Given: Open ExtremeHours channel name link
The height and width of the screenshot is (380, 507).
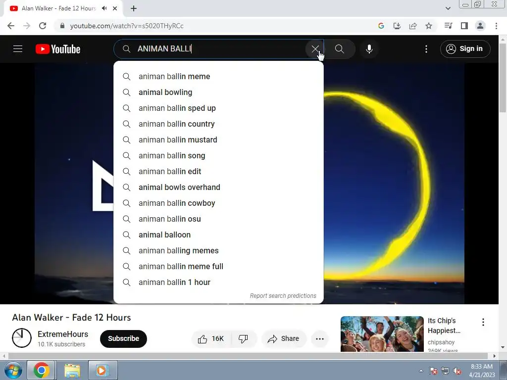Looking at the screenshot, I should (x=63, y=334).
